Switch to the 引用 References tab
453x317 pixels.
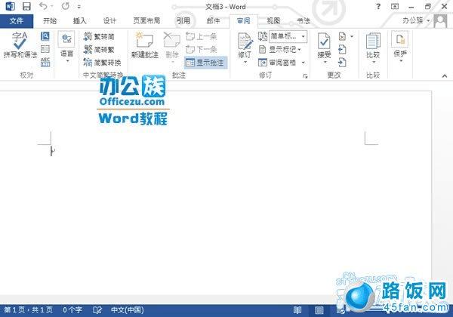click(x=183, y=21)
